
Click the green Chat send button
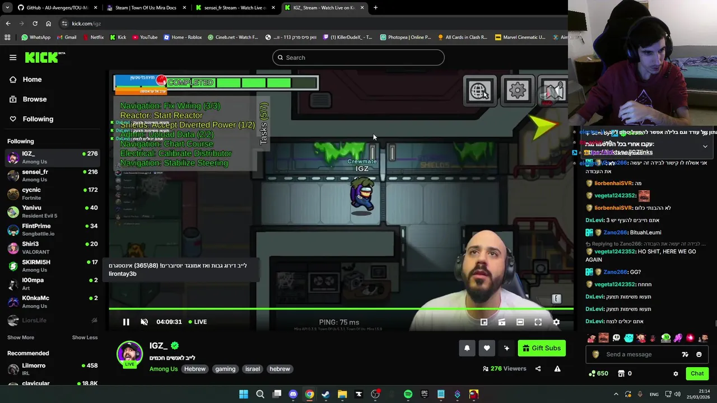(697, 373)
